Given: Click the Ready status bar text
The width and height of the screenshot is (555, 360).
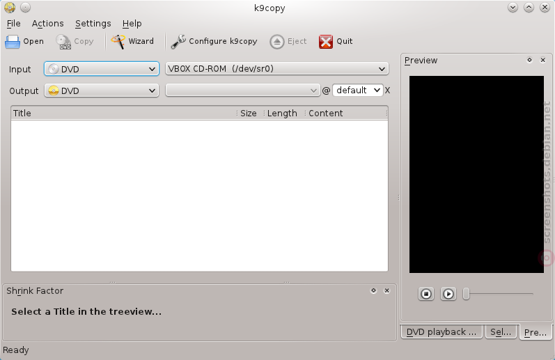Looking at the screenshot, I should (16, 350).
